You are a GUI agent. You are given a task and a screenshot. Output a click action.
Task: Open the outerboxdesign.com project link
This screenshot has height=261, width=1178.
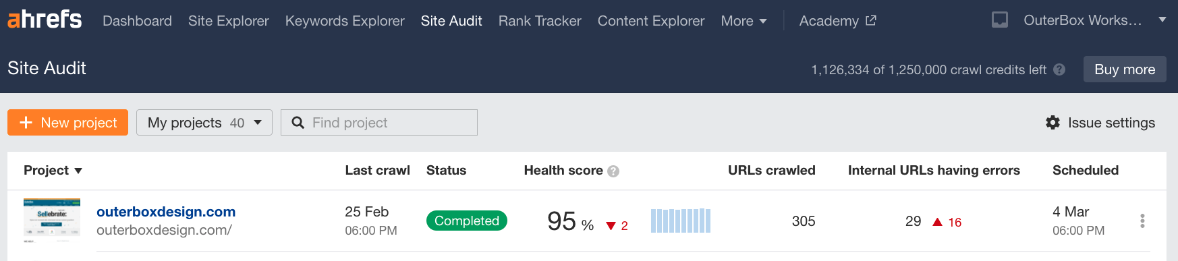coord(166,212)
